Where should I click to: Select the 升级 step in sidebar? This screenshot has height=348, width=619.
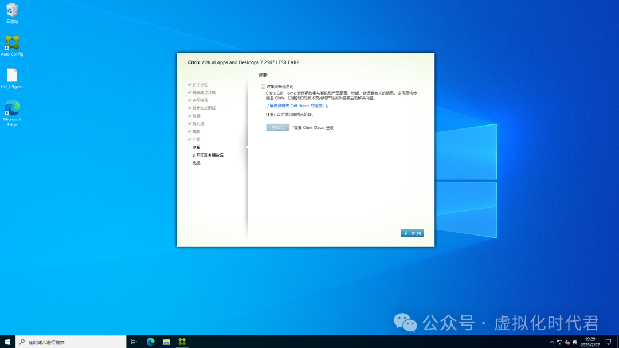pos(196,139)
